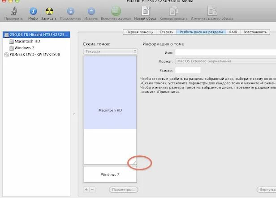Click the Размер size input field
Screen dimensions: 276x198
[188, 70]
